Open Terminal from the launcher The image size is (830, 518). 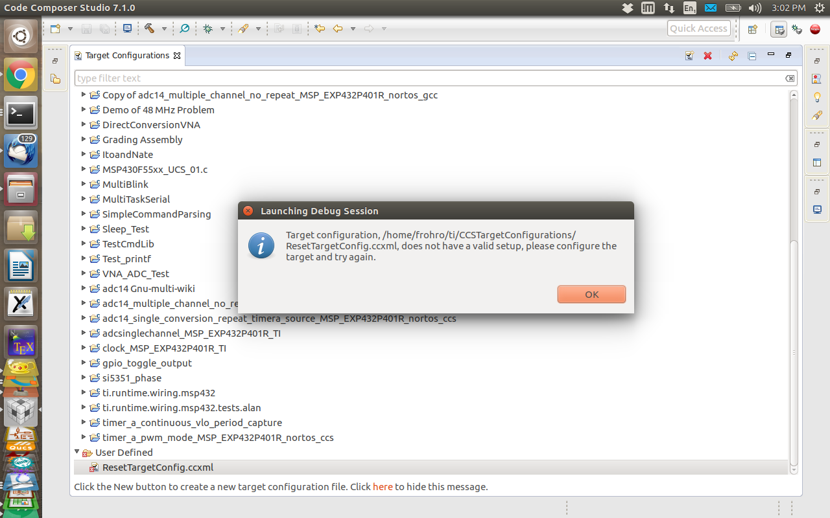21,114
